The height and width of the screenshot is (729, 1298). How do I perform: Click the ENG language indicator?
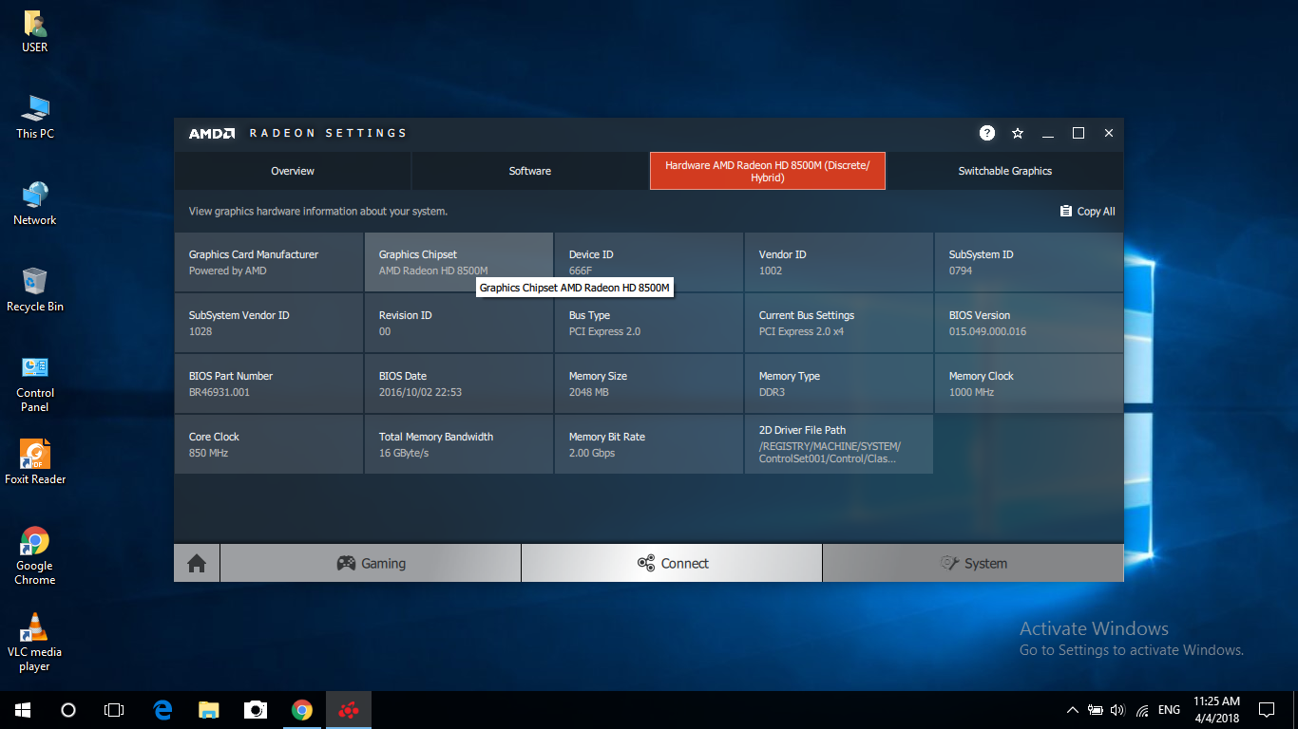tap(1168, 709)
